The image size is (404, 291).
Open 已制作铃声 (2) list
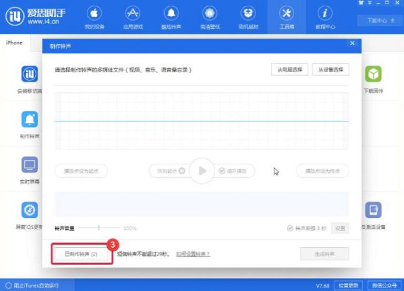(x=81, y=254)
